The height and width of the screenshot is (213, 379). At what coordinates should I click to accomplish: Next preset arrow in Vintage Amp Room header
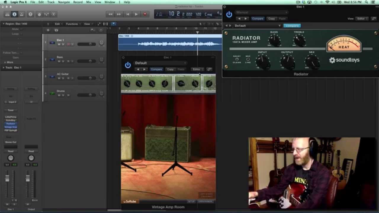click(144, 70)
